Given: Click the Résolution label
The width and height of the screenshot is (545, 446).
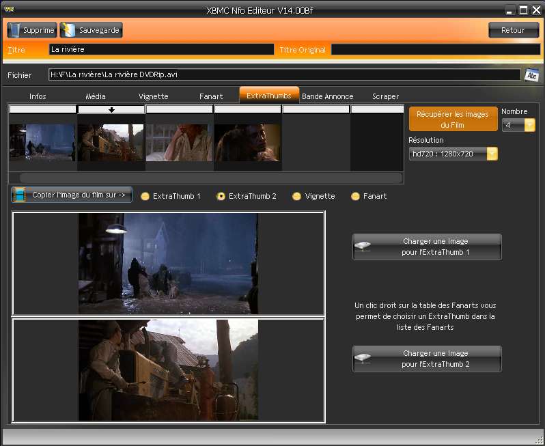Looking at the screenshot, I should pyautogui.click(x=426, y=140).
